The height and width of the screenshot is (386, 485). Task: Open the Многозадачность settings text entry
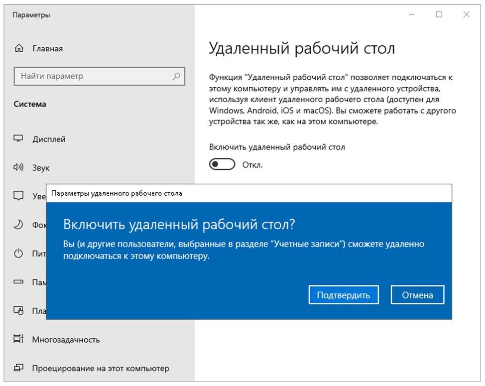(x=66, y=340)
